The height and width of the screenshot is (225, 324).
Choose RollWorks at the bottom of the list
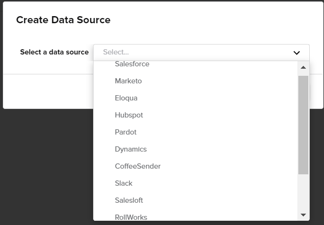(x=195, y=217)
